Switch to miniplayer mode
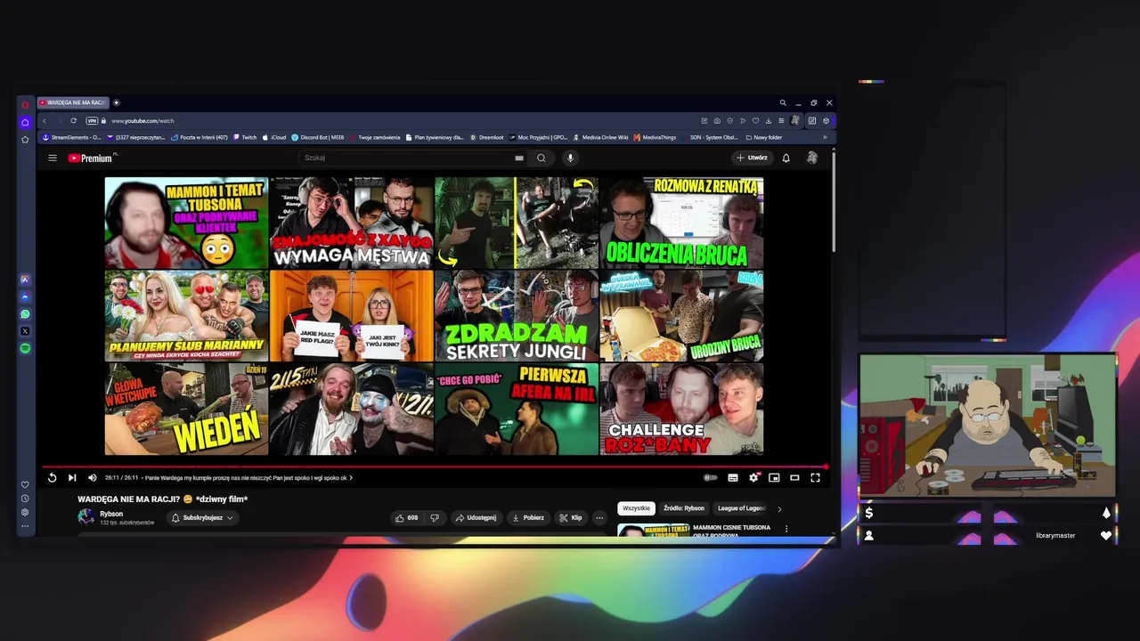The image size is (1140, 641). tap(774, 478)
